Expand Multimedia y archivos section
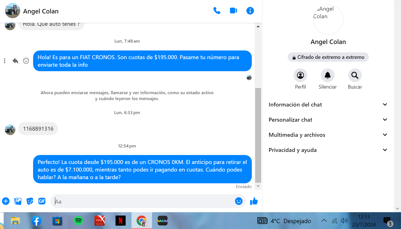This screenshot has height=229, width=401. coord(328,135)
